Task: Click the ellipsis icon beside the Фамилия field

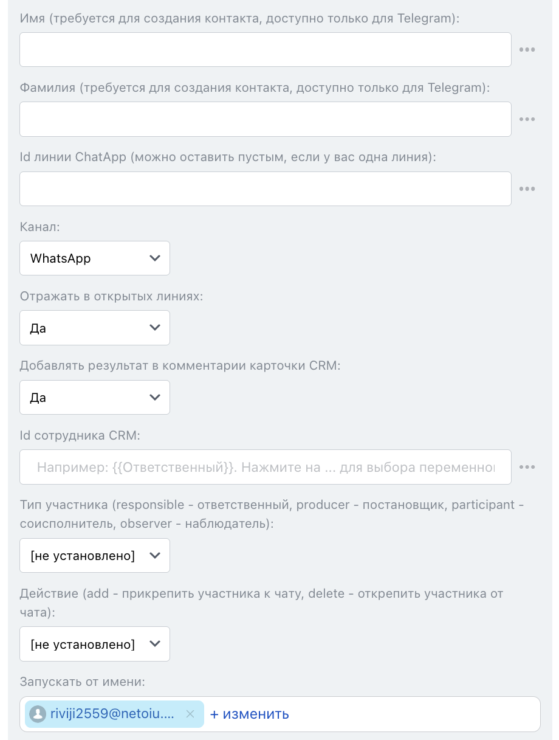Action: pos(527,119)
